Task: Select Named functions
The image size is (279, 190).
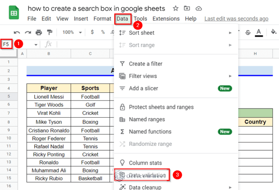Action: (x=176, y=131)
